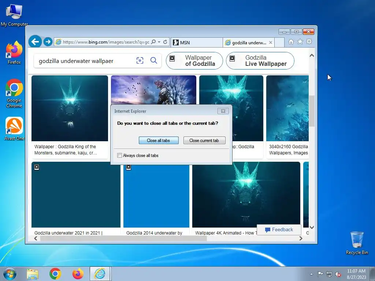This screenshot has height=281, width=375.
Task: Select the Avast One desktop shortcut
Action: click(14, 128)
